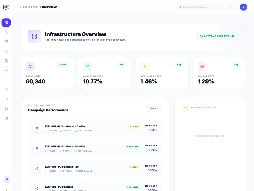Open the contacts people sidebar icon

coord(6,51)
